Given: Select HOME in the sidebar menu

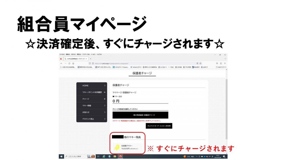Looking at the screenshot, I should pos(91,86).
